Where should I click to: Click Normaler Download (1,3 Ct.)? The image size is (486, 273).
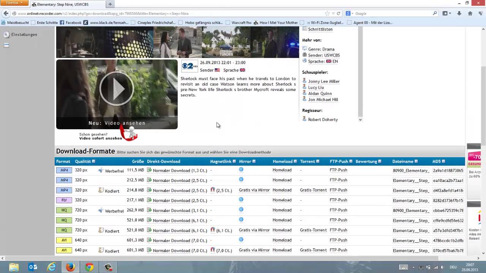click(x=180, y=171)
